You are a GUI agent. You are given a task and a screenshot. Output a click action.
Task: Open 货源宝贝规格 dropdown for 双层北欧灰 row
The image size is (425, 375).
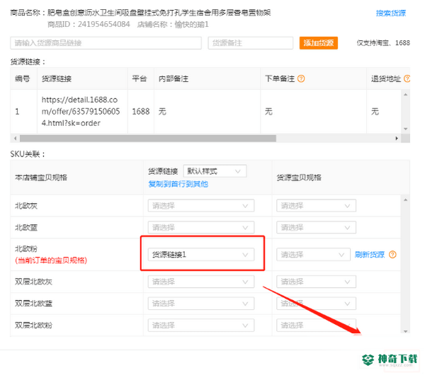pos(316,282)
